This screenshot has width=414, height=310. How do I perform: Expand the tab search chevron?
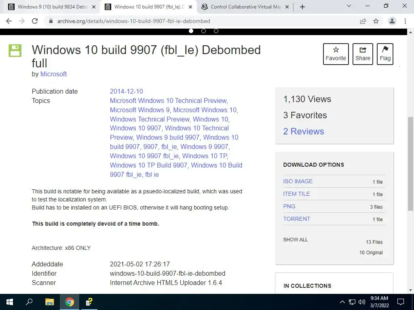tap(349, 6)
